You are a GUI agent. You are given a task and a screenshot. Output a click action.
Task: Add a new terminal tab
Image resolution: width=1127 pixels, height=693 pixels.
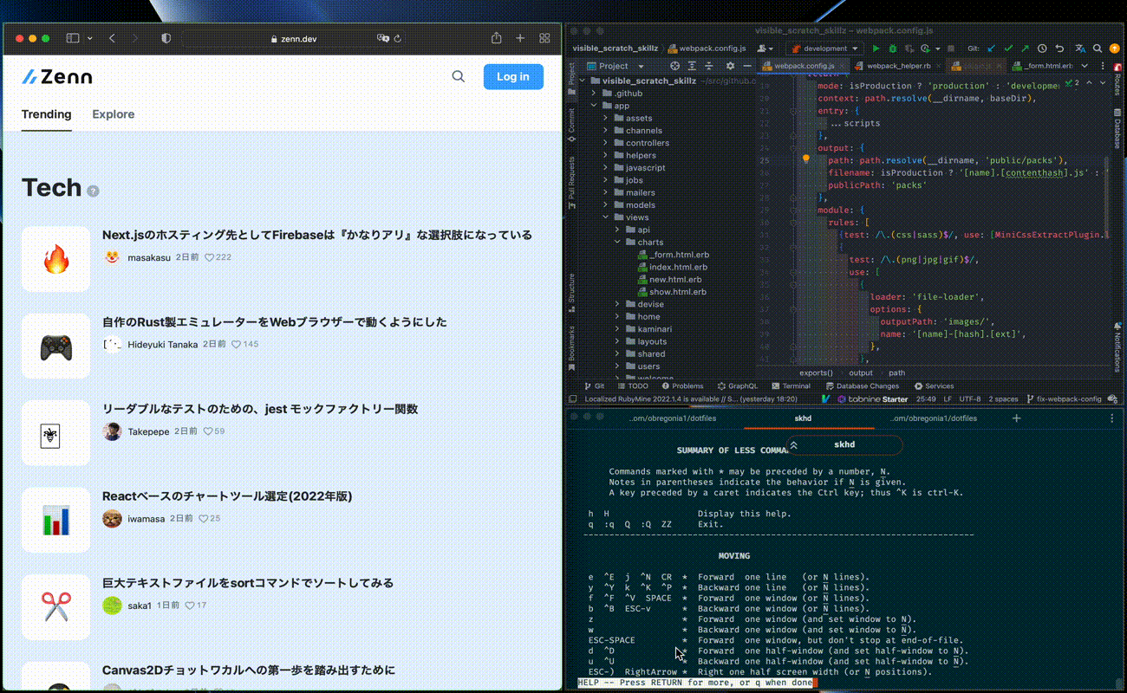(1017, 418)
